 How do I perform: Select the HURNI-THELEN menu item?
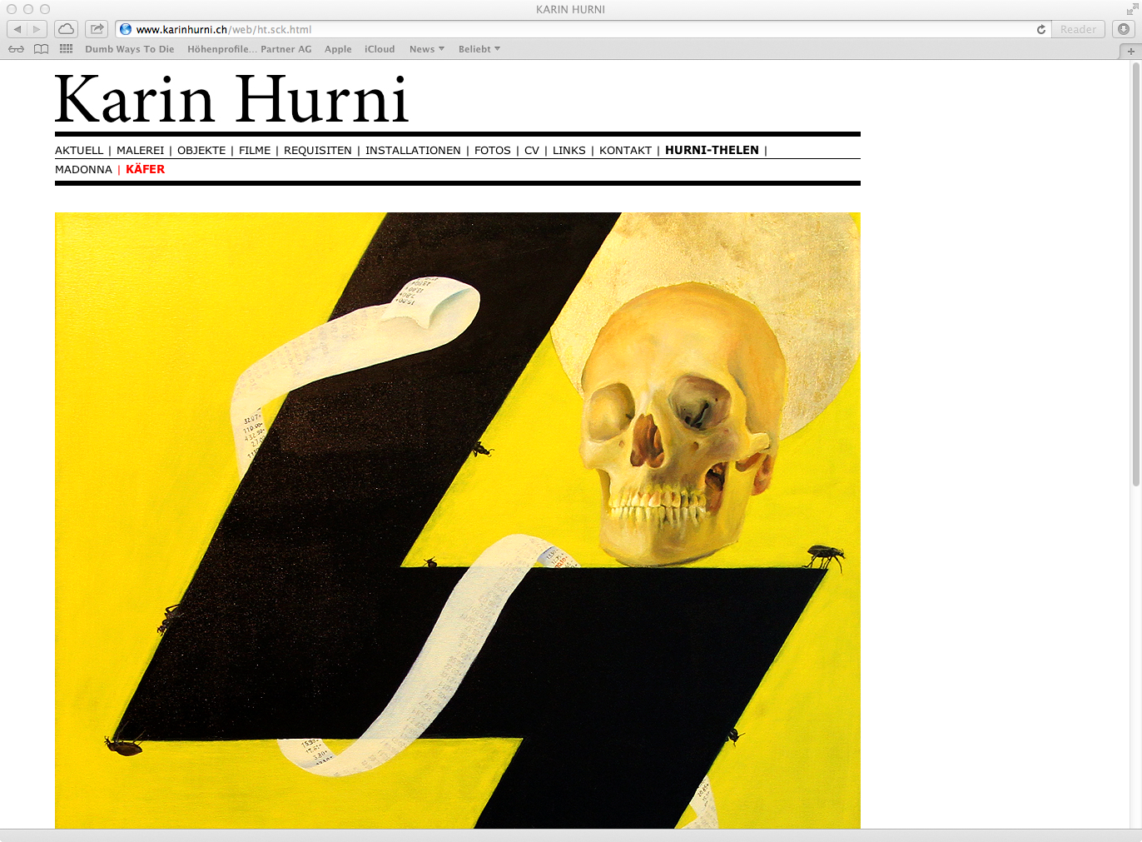(712, 151)
